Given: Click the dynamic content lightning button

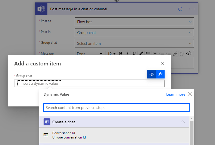Looking at the screenshot, I should [x=152, y=74].
